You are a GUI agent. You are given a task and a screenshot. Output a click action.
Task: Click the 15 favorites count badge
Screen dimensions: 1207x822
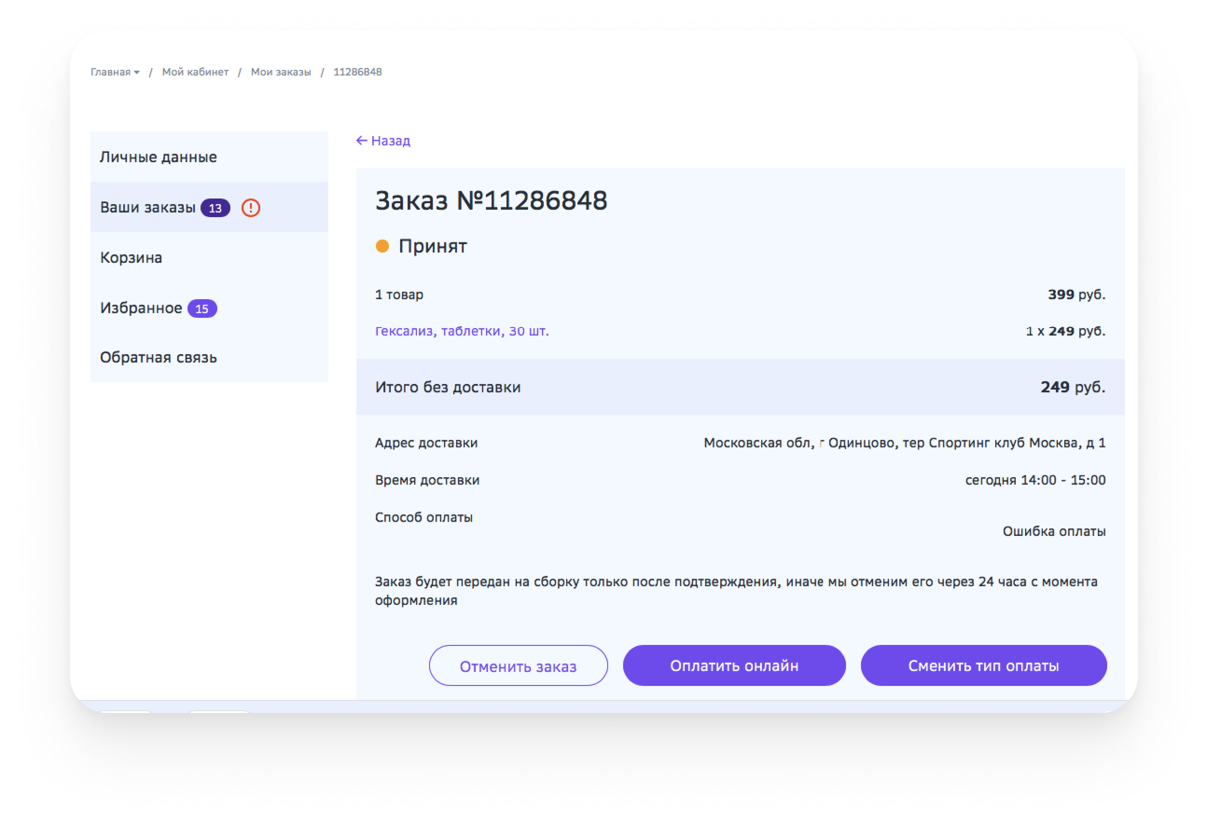(x=202, y=309)
